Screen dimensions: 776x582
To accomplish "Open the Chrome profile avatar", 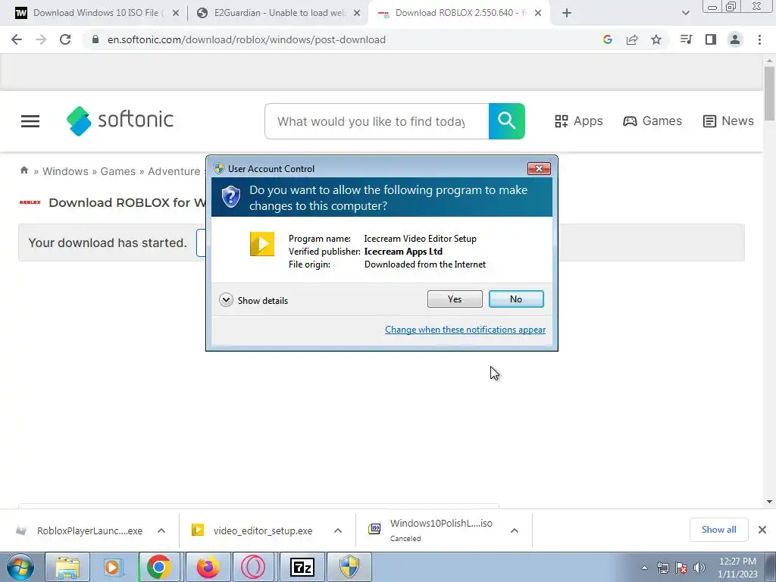I will 735,39.
